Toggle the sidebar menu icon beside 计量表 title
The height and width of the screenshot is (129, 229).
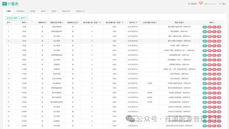coord(5,4)
